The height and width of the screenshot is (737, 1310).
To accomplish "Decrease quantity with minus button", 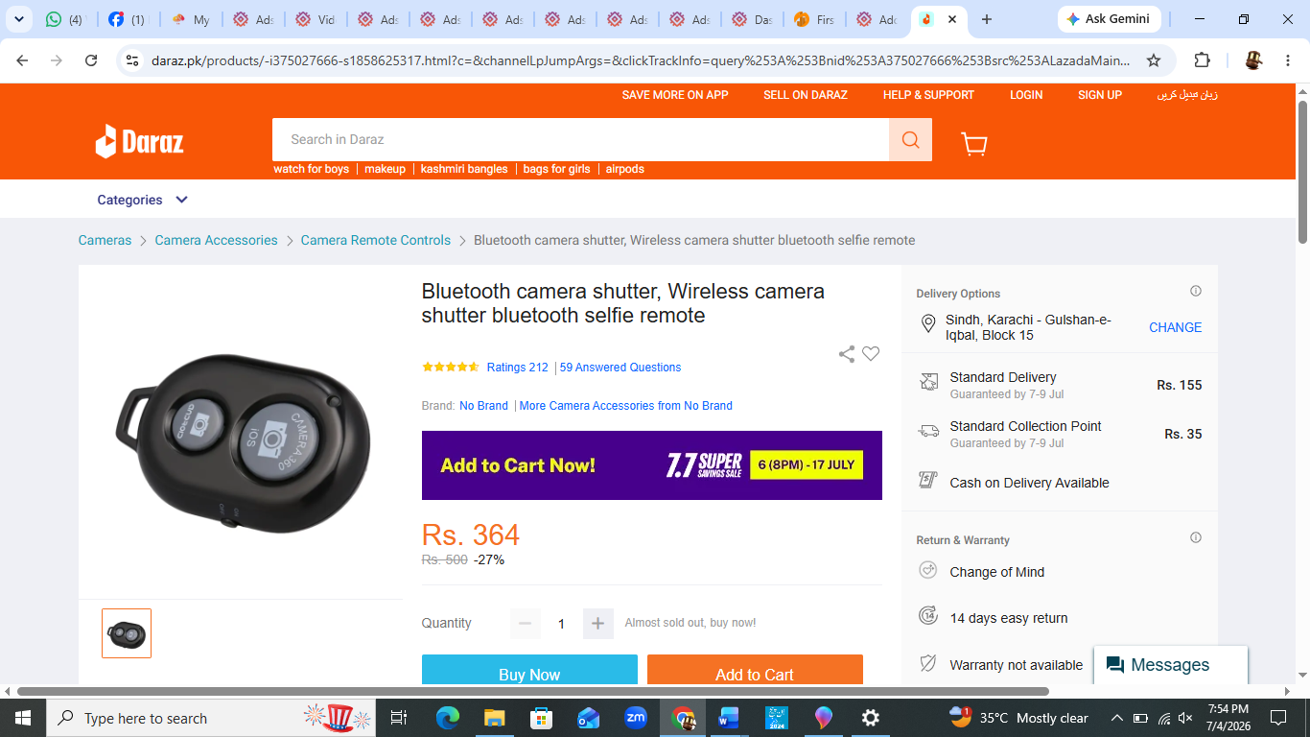I will 525,624.
